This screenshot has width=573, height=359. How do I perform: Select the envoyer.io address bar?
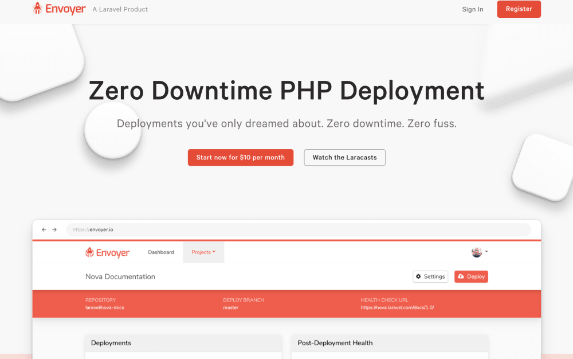(298, 229)
